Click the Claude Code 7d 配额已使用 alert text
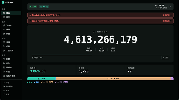 46,15
